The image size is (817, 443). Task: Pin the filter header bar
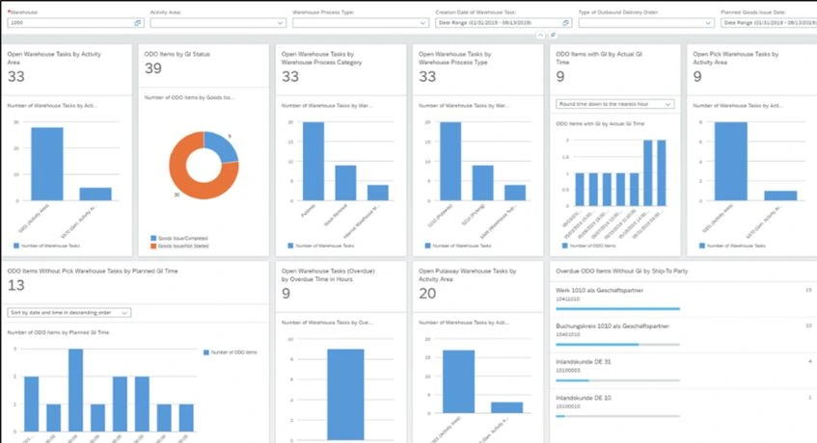tap(553, 35)
